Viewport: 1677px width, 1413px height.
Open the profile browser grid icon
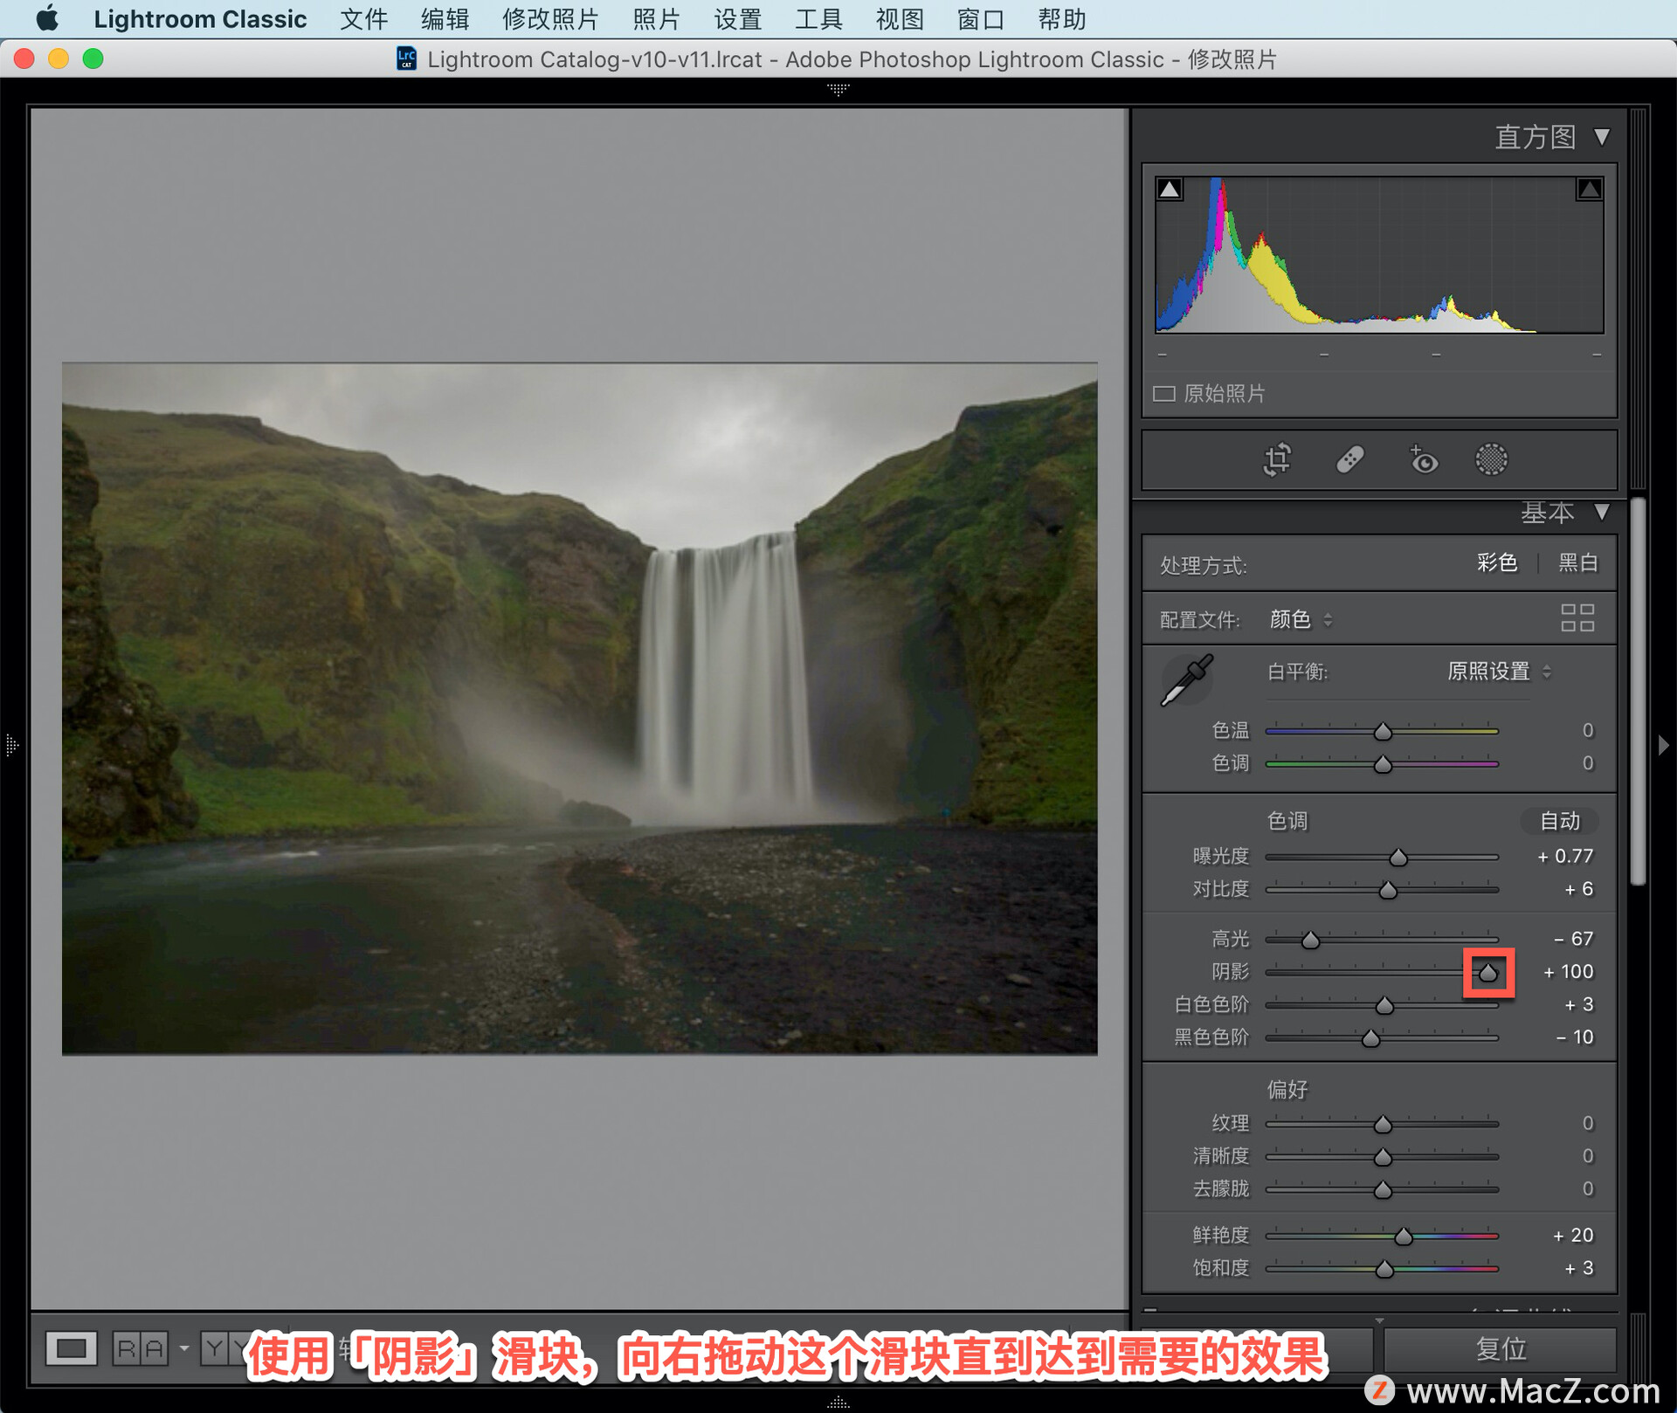click(x=1577, y=618)
